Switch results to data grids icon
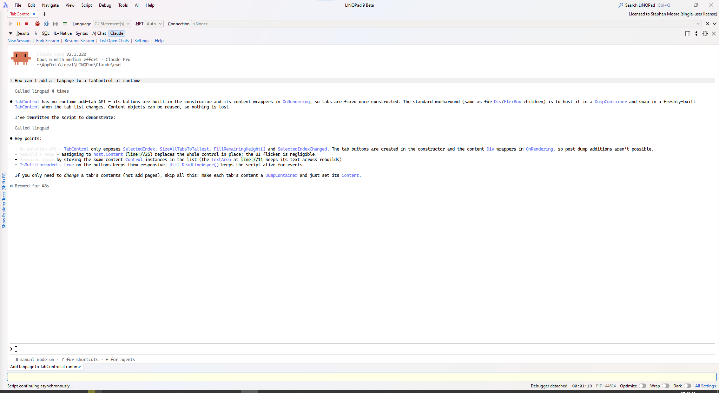The width and height of the screenshot is (719, 393). coord(56,24)
